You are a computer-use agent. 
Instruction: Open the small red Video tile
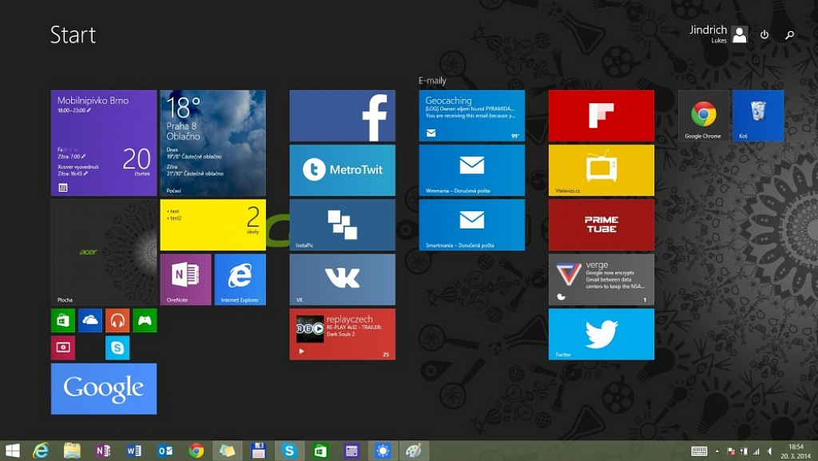[63, 348]
